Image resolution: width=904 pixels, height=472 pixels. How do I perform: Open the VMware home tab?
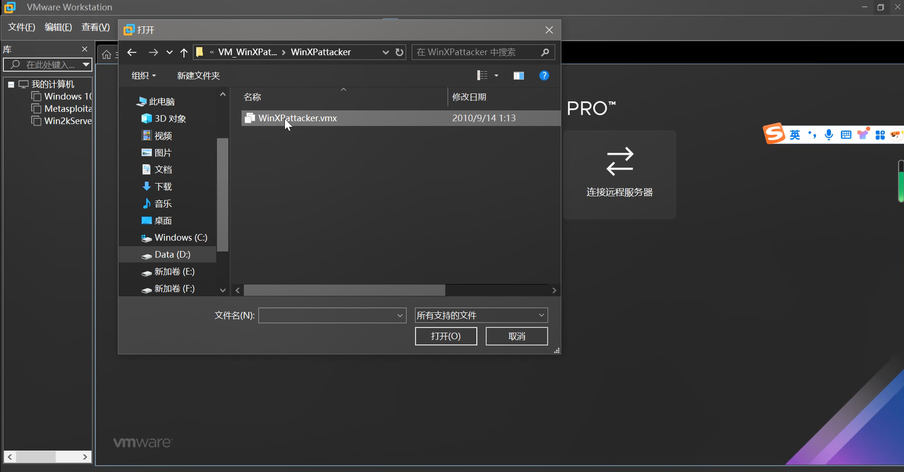(106, 54)
